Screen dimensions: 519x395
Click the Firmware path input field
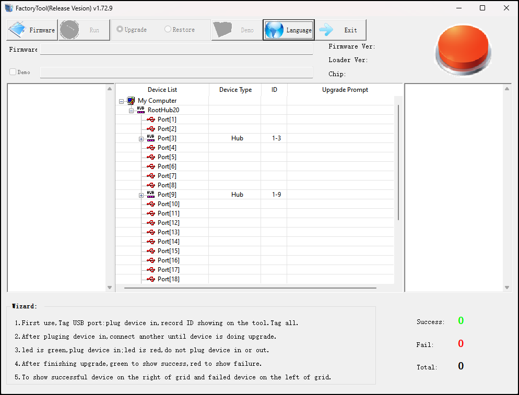click(x=176, y=49)
